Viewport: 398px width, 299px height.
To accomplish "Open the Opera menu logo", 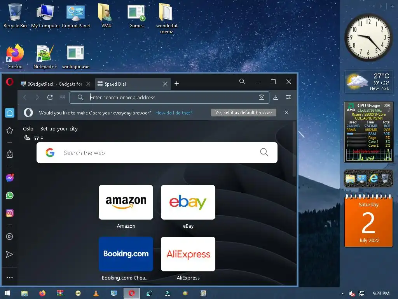I will (x=10, y=82).
